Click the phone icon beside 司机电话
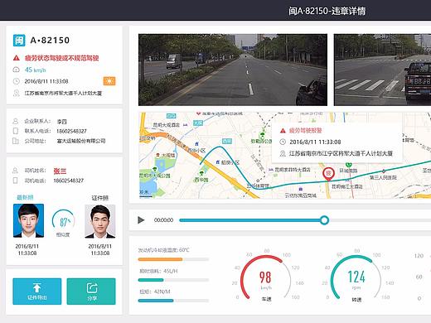Image resolution: width=431 pixels, height=323 pixels. (x=15, y=181)
